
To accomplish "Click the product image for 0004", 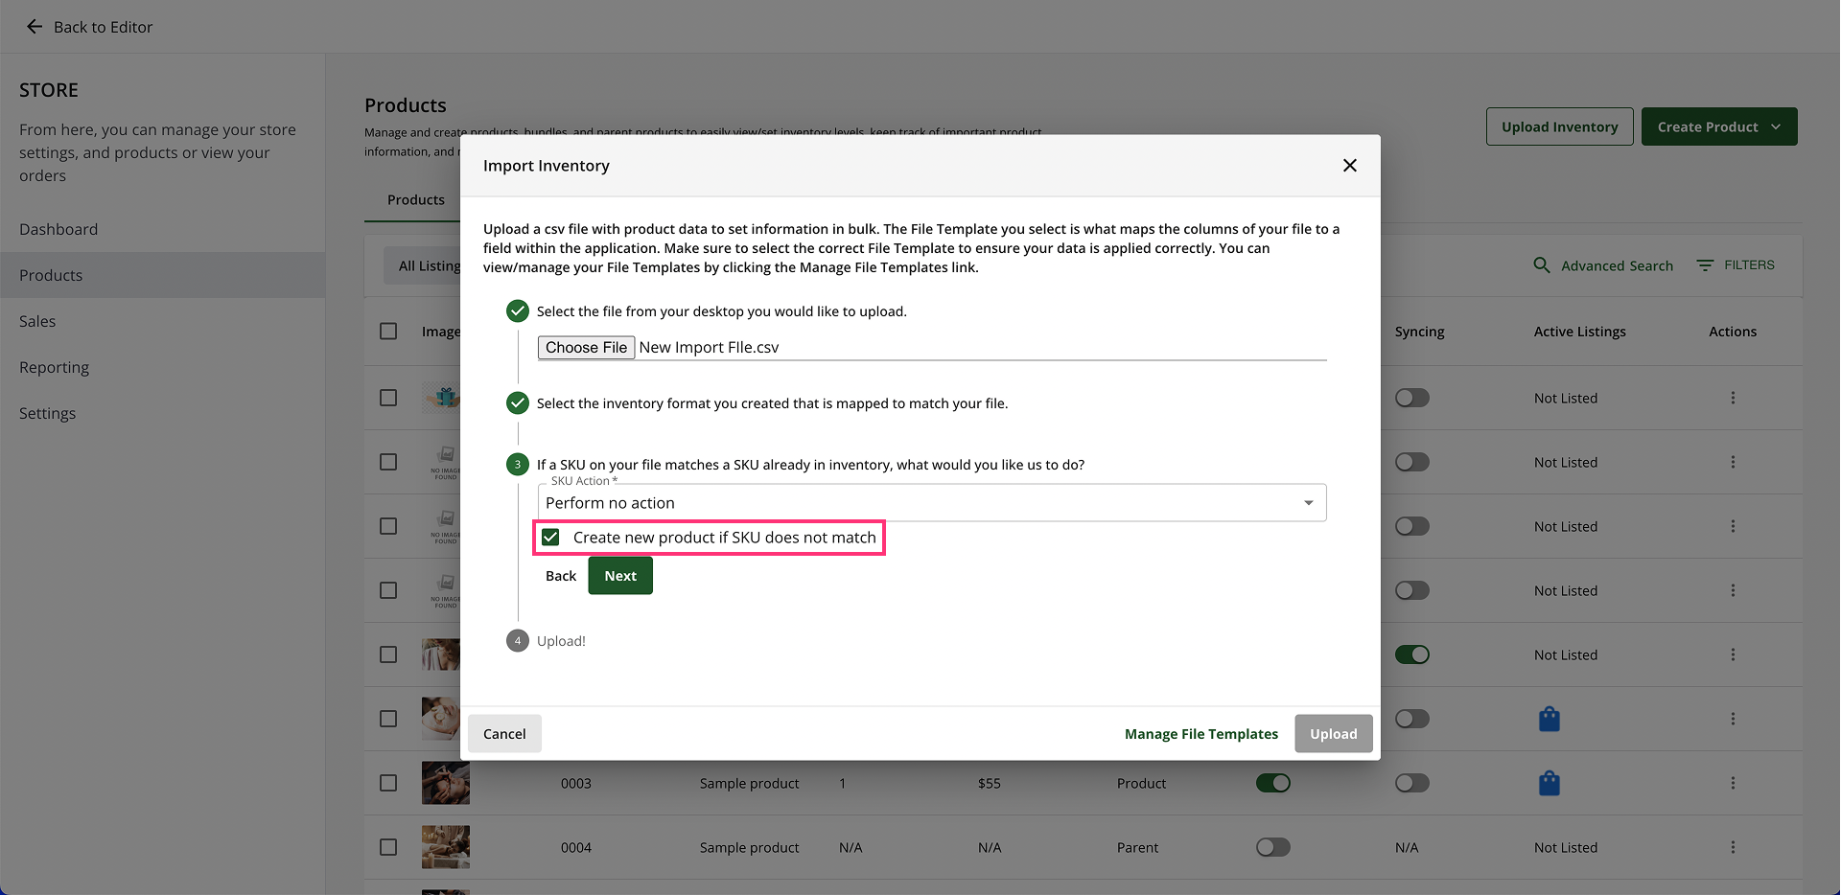I will (x=446, y=847).
